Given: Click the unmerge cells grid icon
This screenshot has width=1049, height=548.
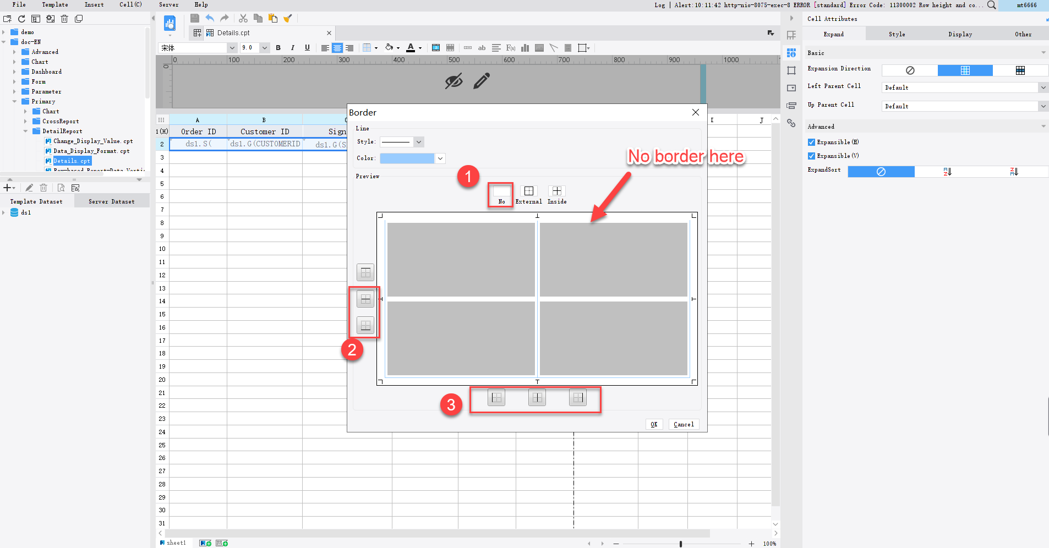Looking at the screenshot, I should point(450,48).
